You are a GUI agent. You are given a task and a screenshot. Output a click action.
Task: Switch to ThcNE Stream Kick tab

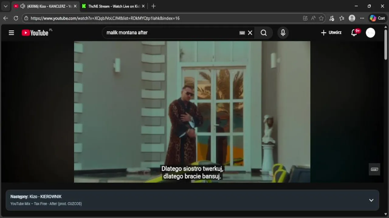(x=114, y=6)
